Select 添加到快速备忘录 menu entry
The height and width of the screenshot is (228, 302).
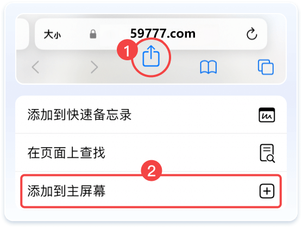(x=151, y=115)
